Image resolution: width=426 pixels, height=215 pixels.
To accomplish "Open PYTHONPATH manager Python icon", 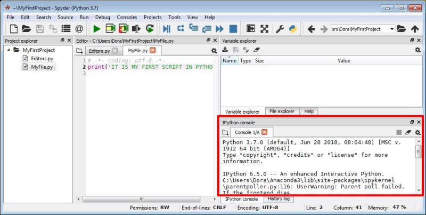I will pyautogui.click(x=293, y=29).
